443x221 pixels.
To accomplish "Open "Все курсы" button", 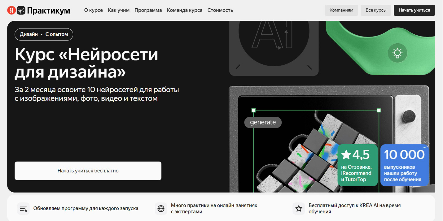I will click(x=376, y=10).
